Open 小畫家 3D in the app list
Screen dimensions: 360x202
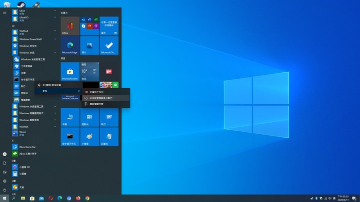(x=34, y=167)
